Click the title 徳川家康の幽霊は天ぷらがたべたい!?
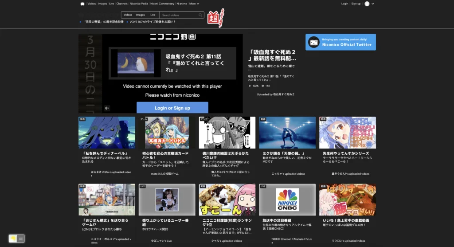Image resolution: width=454 pixels, height=247 pixels. pos(226,155)
